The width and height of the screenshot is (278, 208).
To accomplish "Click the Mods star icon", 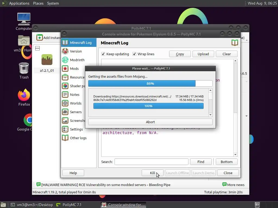I will tap(65, 69).
